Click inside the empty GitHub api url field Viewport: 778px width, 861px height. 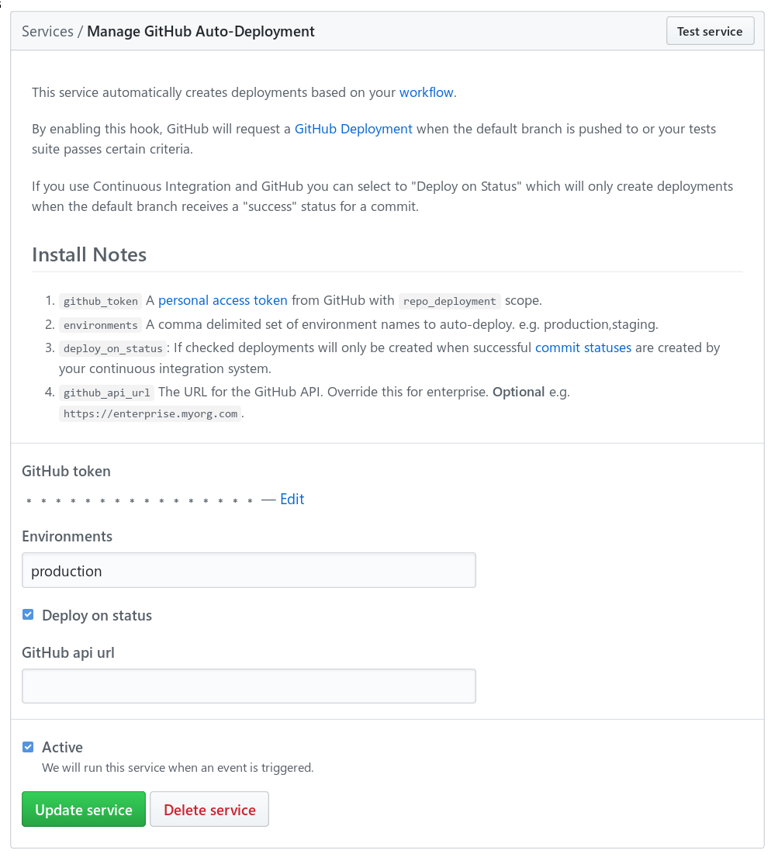(x=248, y=686)
